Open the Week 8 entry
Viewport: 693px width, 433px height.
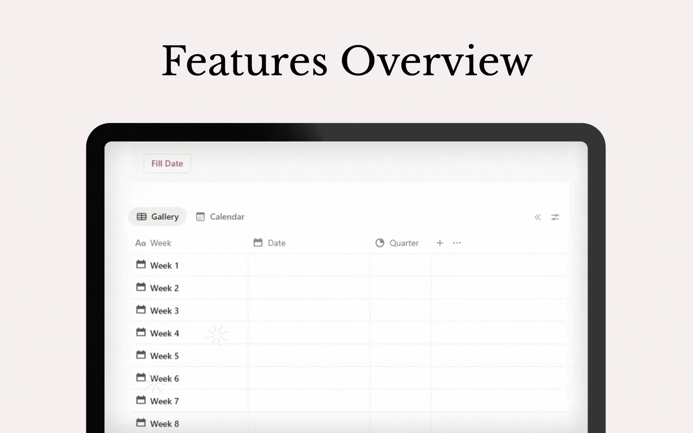[164, 424]
